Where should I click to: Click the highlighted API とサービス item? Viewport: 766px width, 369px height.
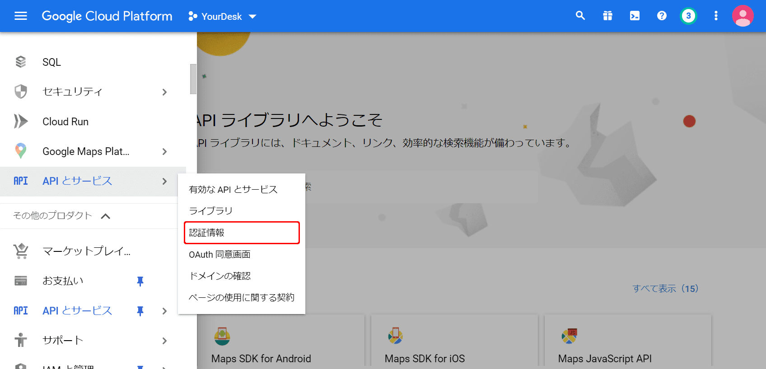(x=93, y=181)
